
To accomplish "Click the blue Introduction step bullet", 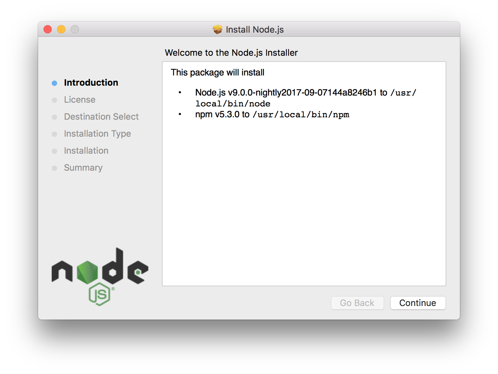I will point(54,83).
